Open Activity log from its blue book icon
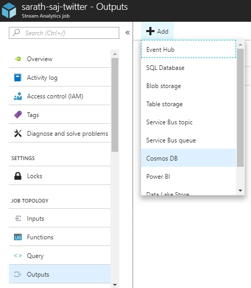Image resolution: width=251 pixels, height=288 pixels. 18,78
